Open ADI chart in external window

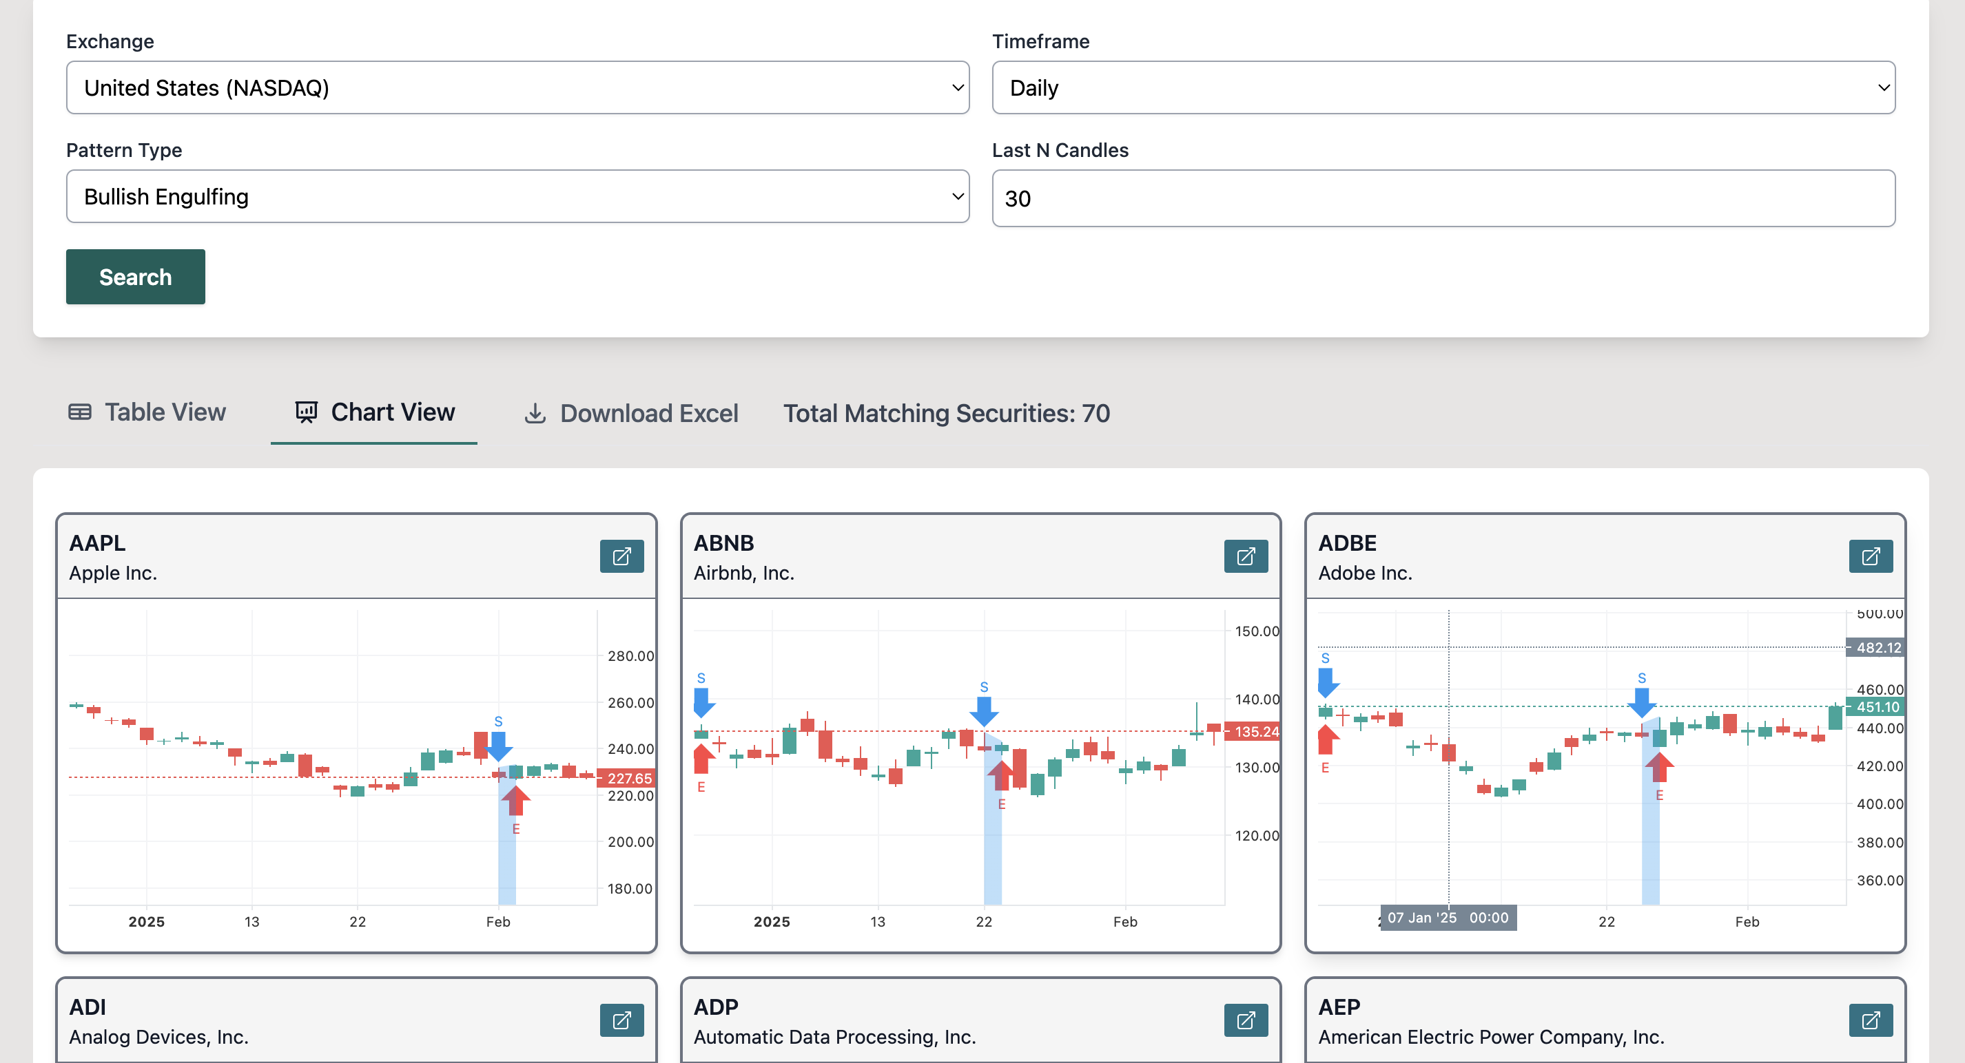[621, 1020]
